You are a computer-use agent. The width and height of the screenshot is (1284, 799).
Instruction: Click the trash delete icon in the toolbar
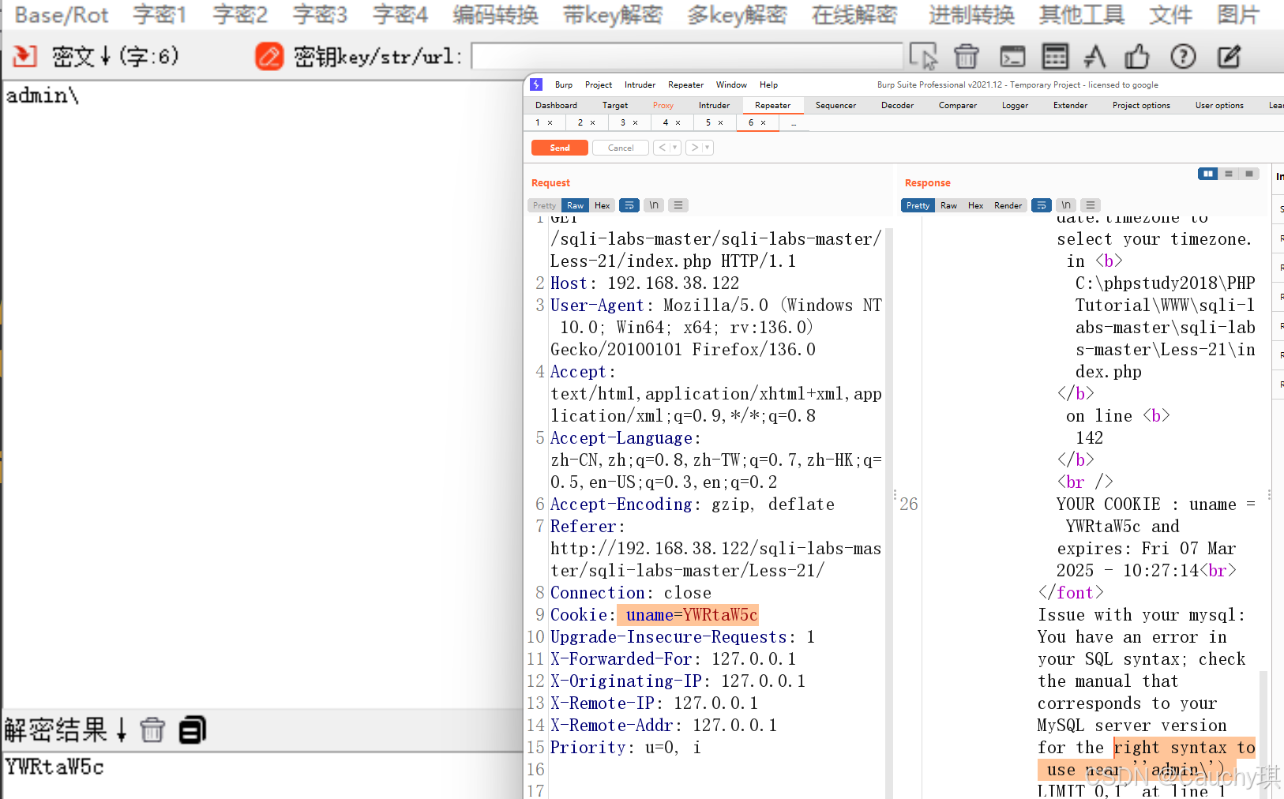(x=967, y=56)
